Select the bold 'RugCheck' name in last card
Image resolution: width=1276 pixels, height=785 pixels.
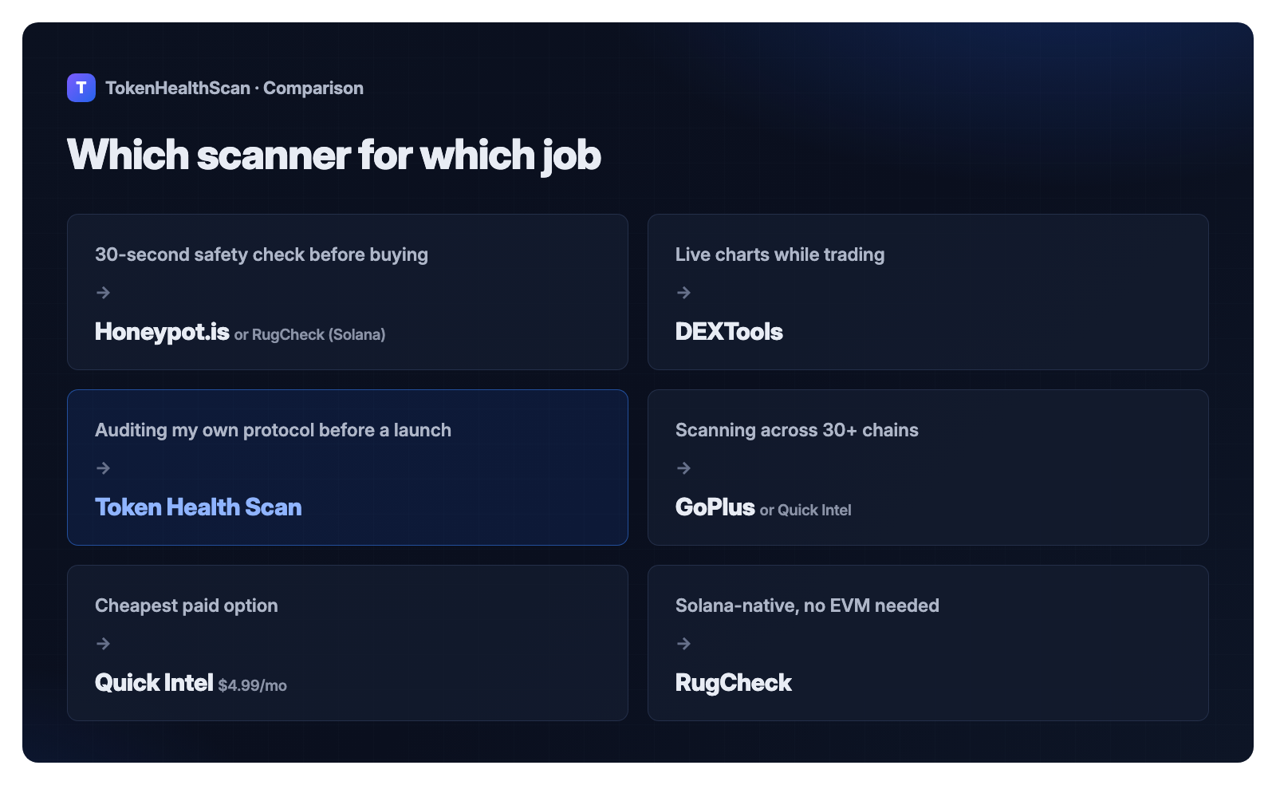click(734, 683)
